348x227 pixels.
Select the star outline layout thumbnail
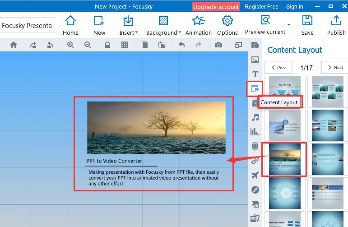tap(328, 219)
